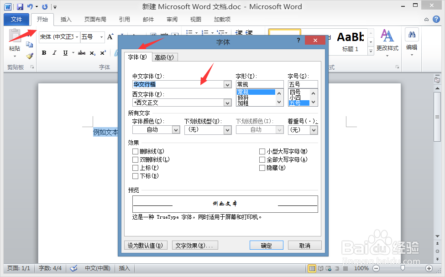The height and width of the screenshot is (277, 445).
Task: Open font color (字体颜色) dropdown
Action: (x=176, y=130)
